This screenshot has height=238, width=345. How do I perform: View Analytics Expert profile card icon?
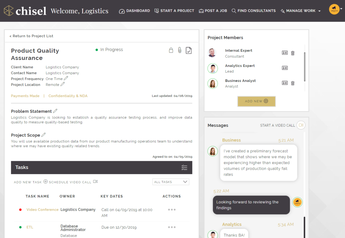pyautogui.click(x=285, y=68)
